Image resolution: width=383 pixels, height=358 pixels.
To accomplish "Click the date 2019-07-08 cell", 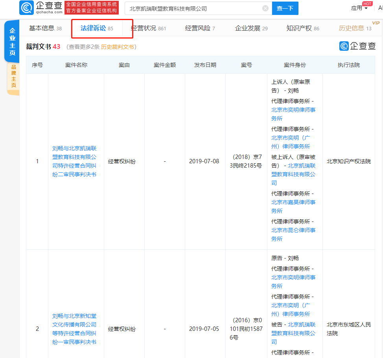I will pos(204,161).
